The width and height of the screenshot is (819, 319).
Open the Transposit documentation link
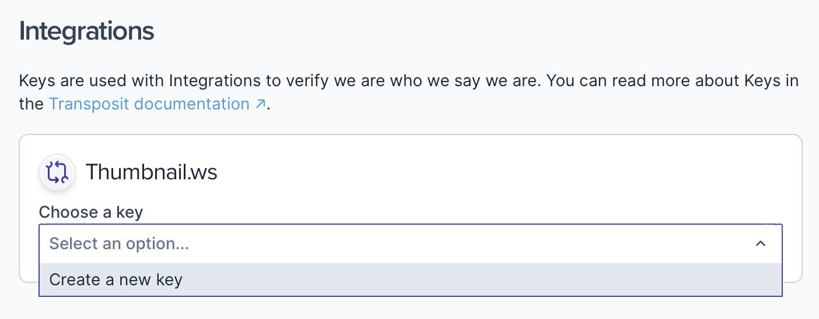click(x=149, y=104)
